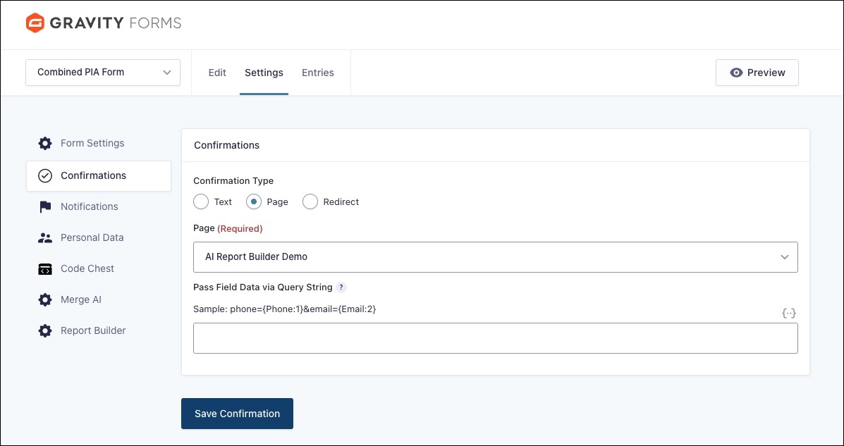Click the Confirmations checkmark circle icon
Viewport: 844px width, 446px height.
pos(45,176)
